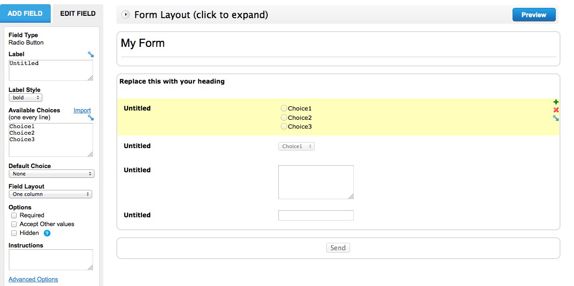This screenshot has width=574, height=286.
Task: Switch to the ADD FIELD tab
Action: coord(25,13)
